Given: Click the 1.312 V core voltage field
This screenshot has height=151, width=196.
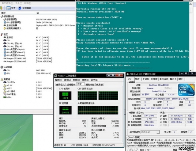Looking at the screenshot, I should 171,95.
